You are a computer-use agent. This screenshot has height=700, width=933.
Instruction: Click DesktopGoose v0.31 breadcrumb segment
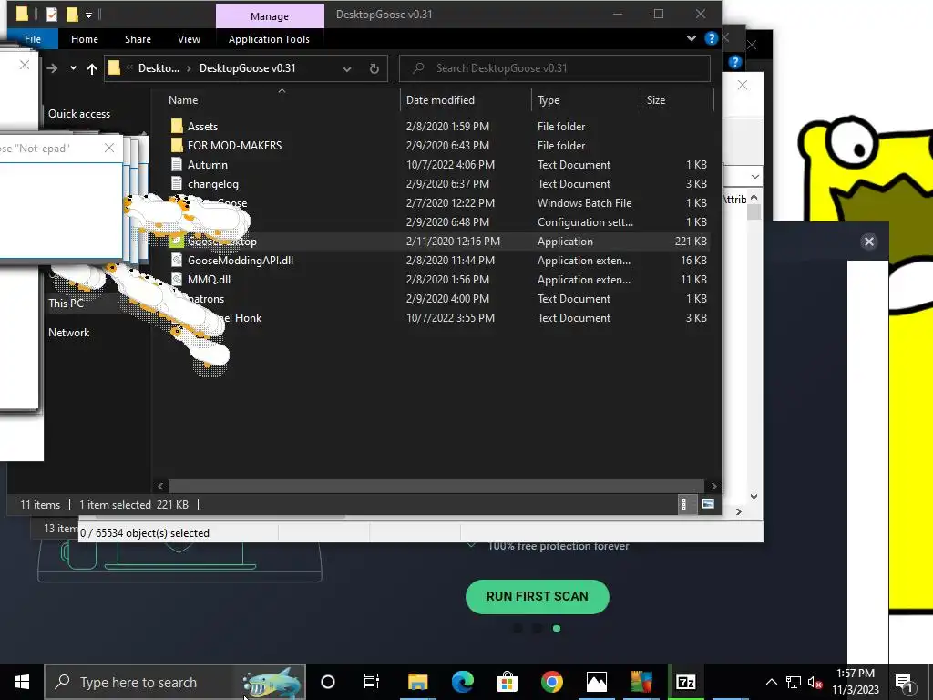click(x=248, y=68)
